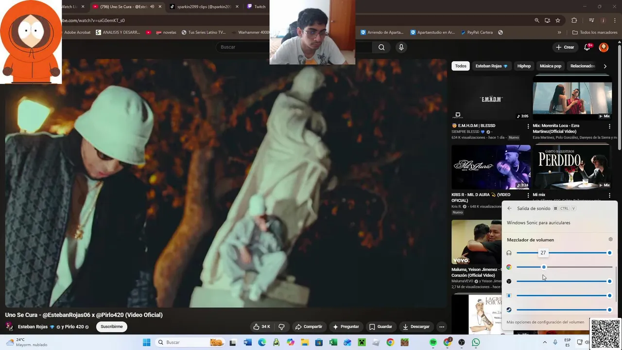This screenshot has width=622, height=350.
Task: Subscribe with the Suscribirme button
Action: [112, 327]
